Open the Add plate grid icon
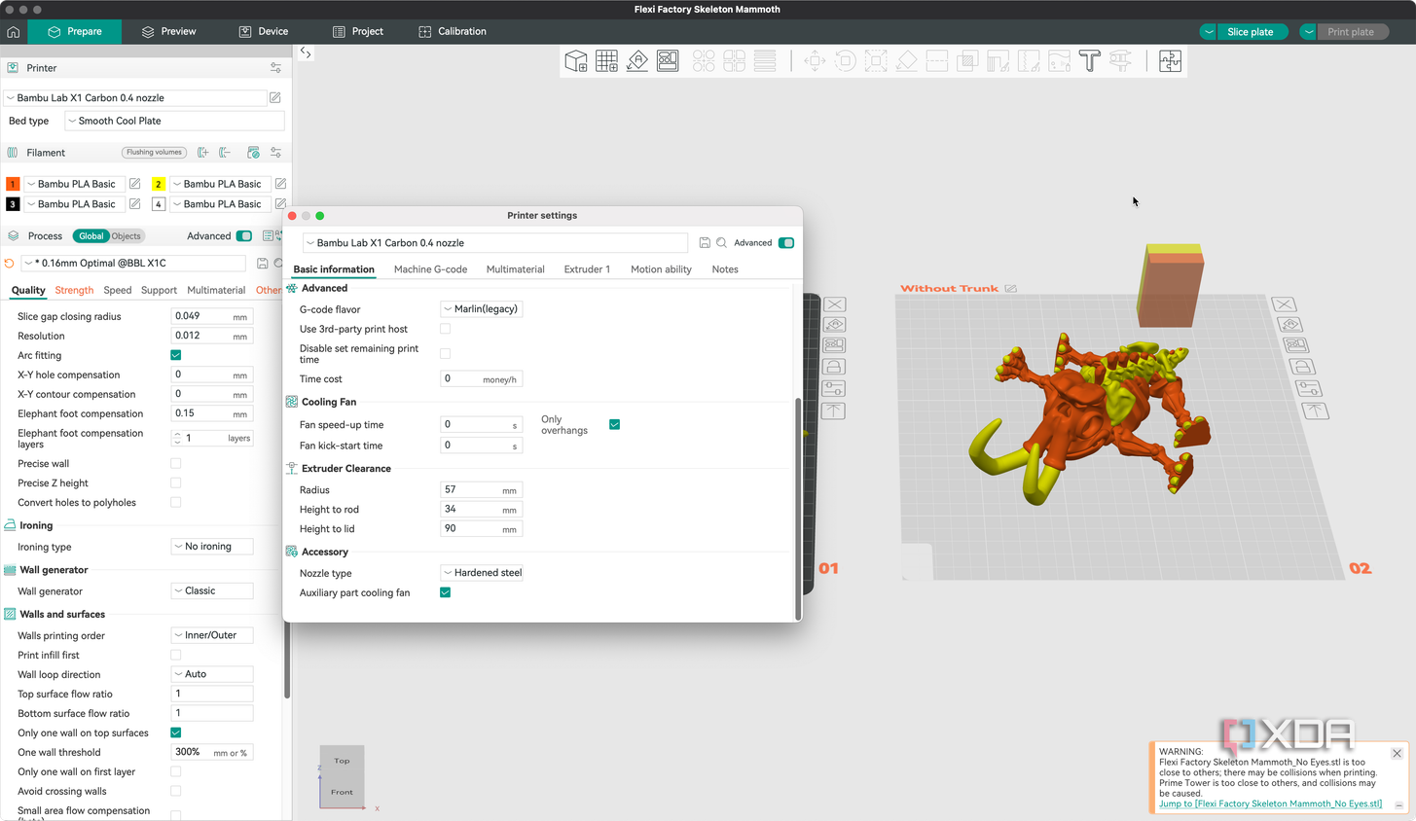This screenshot has width=1416, height=821. [x=607, y=61]
